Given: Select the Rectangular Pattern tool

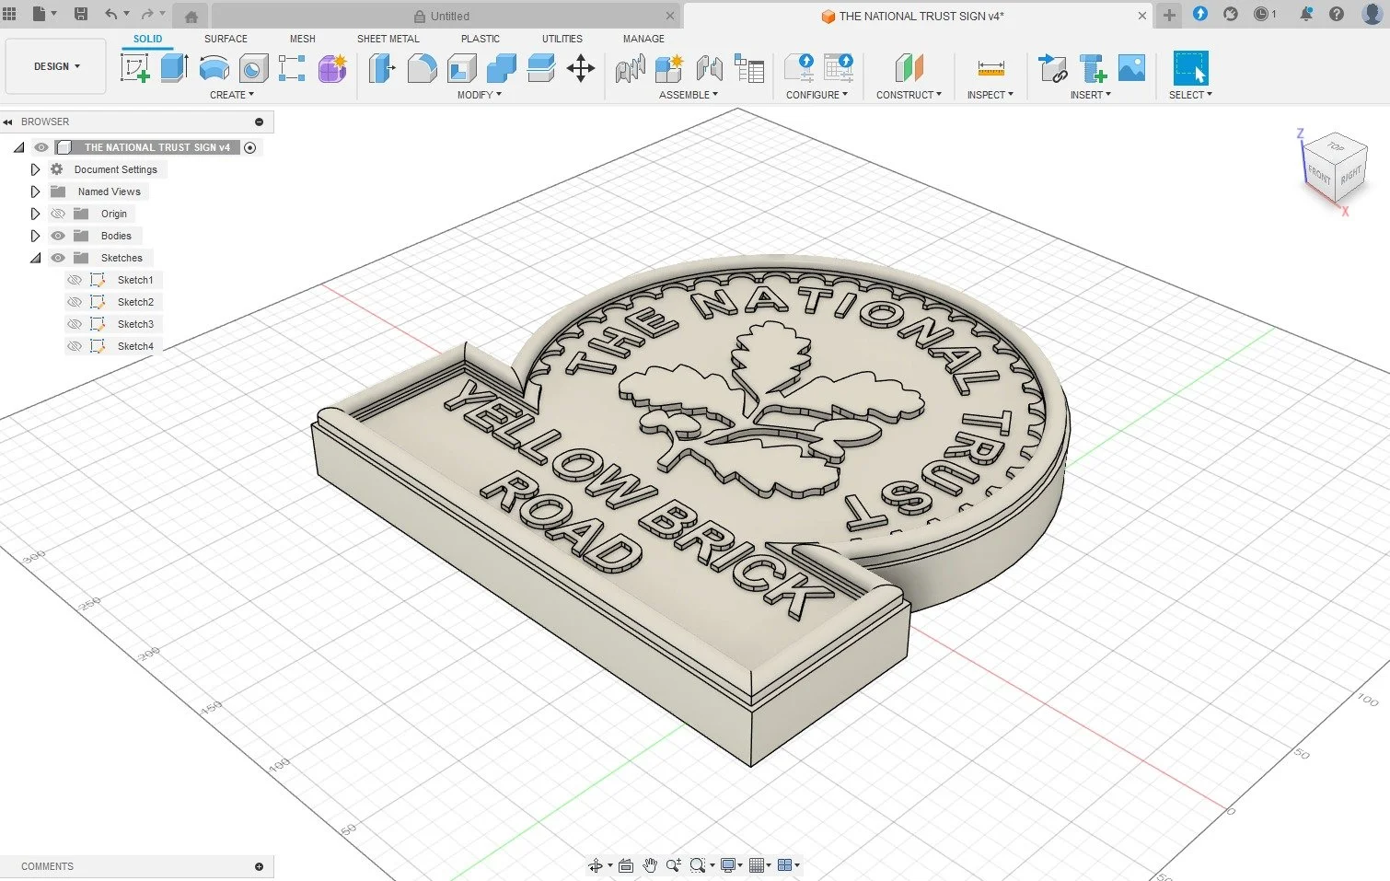Looking at the screenshot, I should [292, 68].
